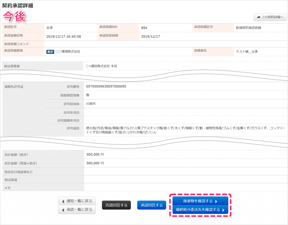This screenshot has width=288, height=225.
Task: Click the blue 処分 badge
Action: click(50, 52)
